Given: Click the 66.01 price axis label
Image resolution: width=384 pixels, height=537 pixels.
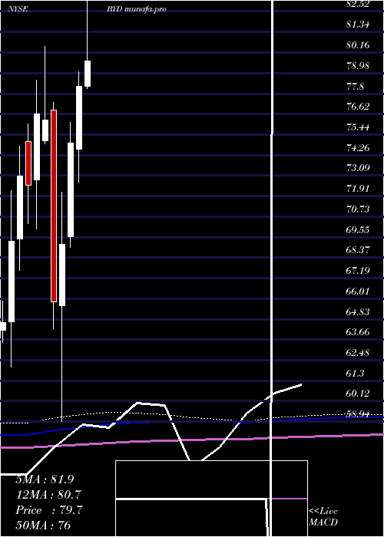Looking at the screenshot, I should click(358, 291).
